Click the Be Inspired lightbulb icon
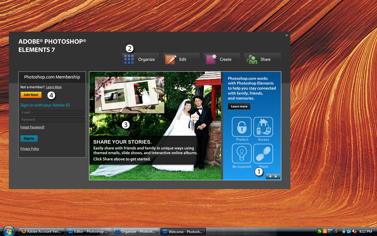The height and width of the screenshot is (236, 377). pos(242,154)
